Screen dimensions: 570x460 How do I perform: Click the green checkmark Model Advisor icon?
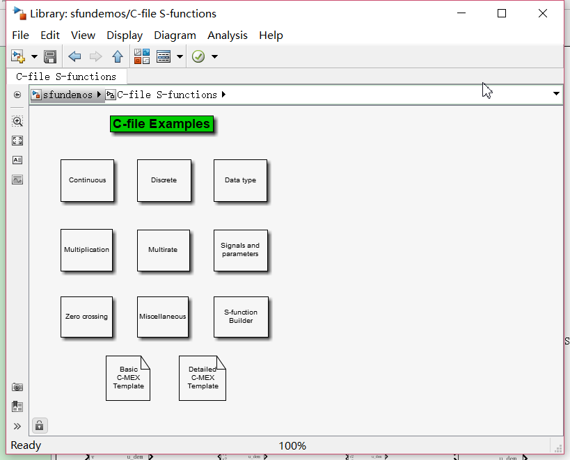pyautogui.click(x=198, y=56)
